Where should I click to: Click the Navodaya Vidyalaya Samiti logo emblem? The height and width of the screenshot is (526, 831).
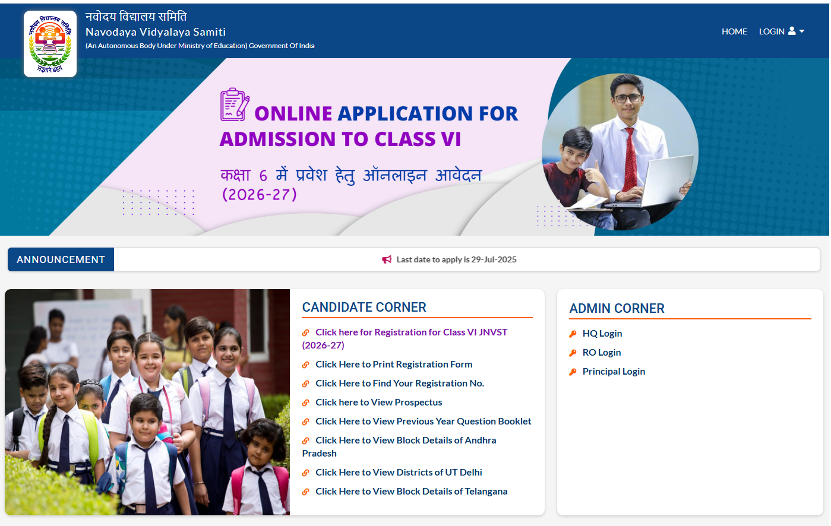(50, 44)
